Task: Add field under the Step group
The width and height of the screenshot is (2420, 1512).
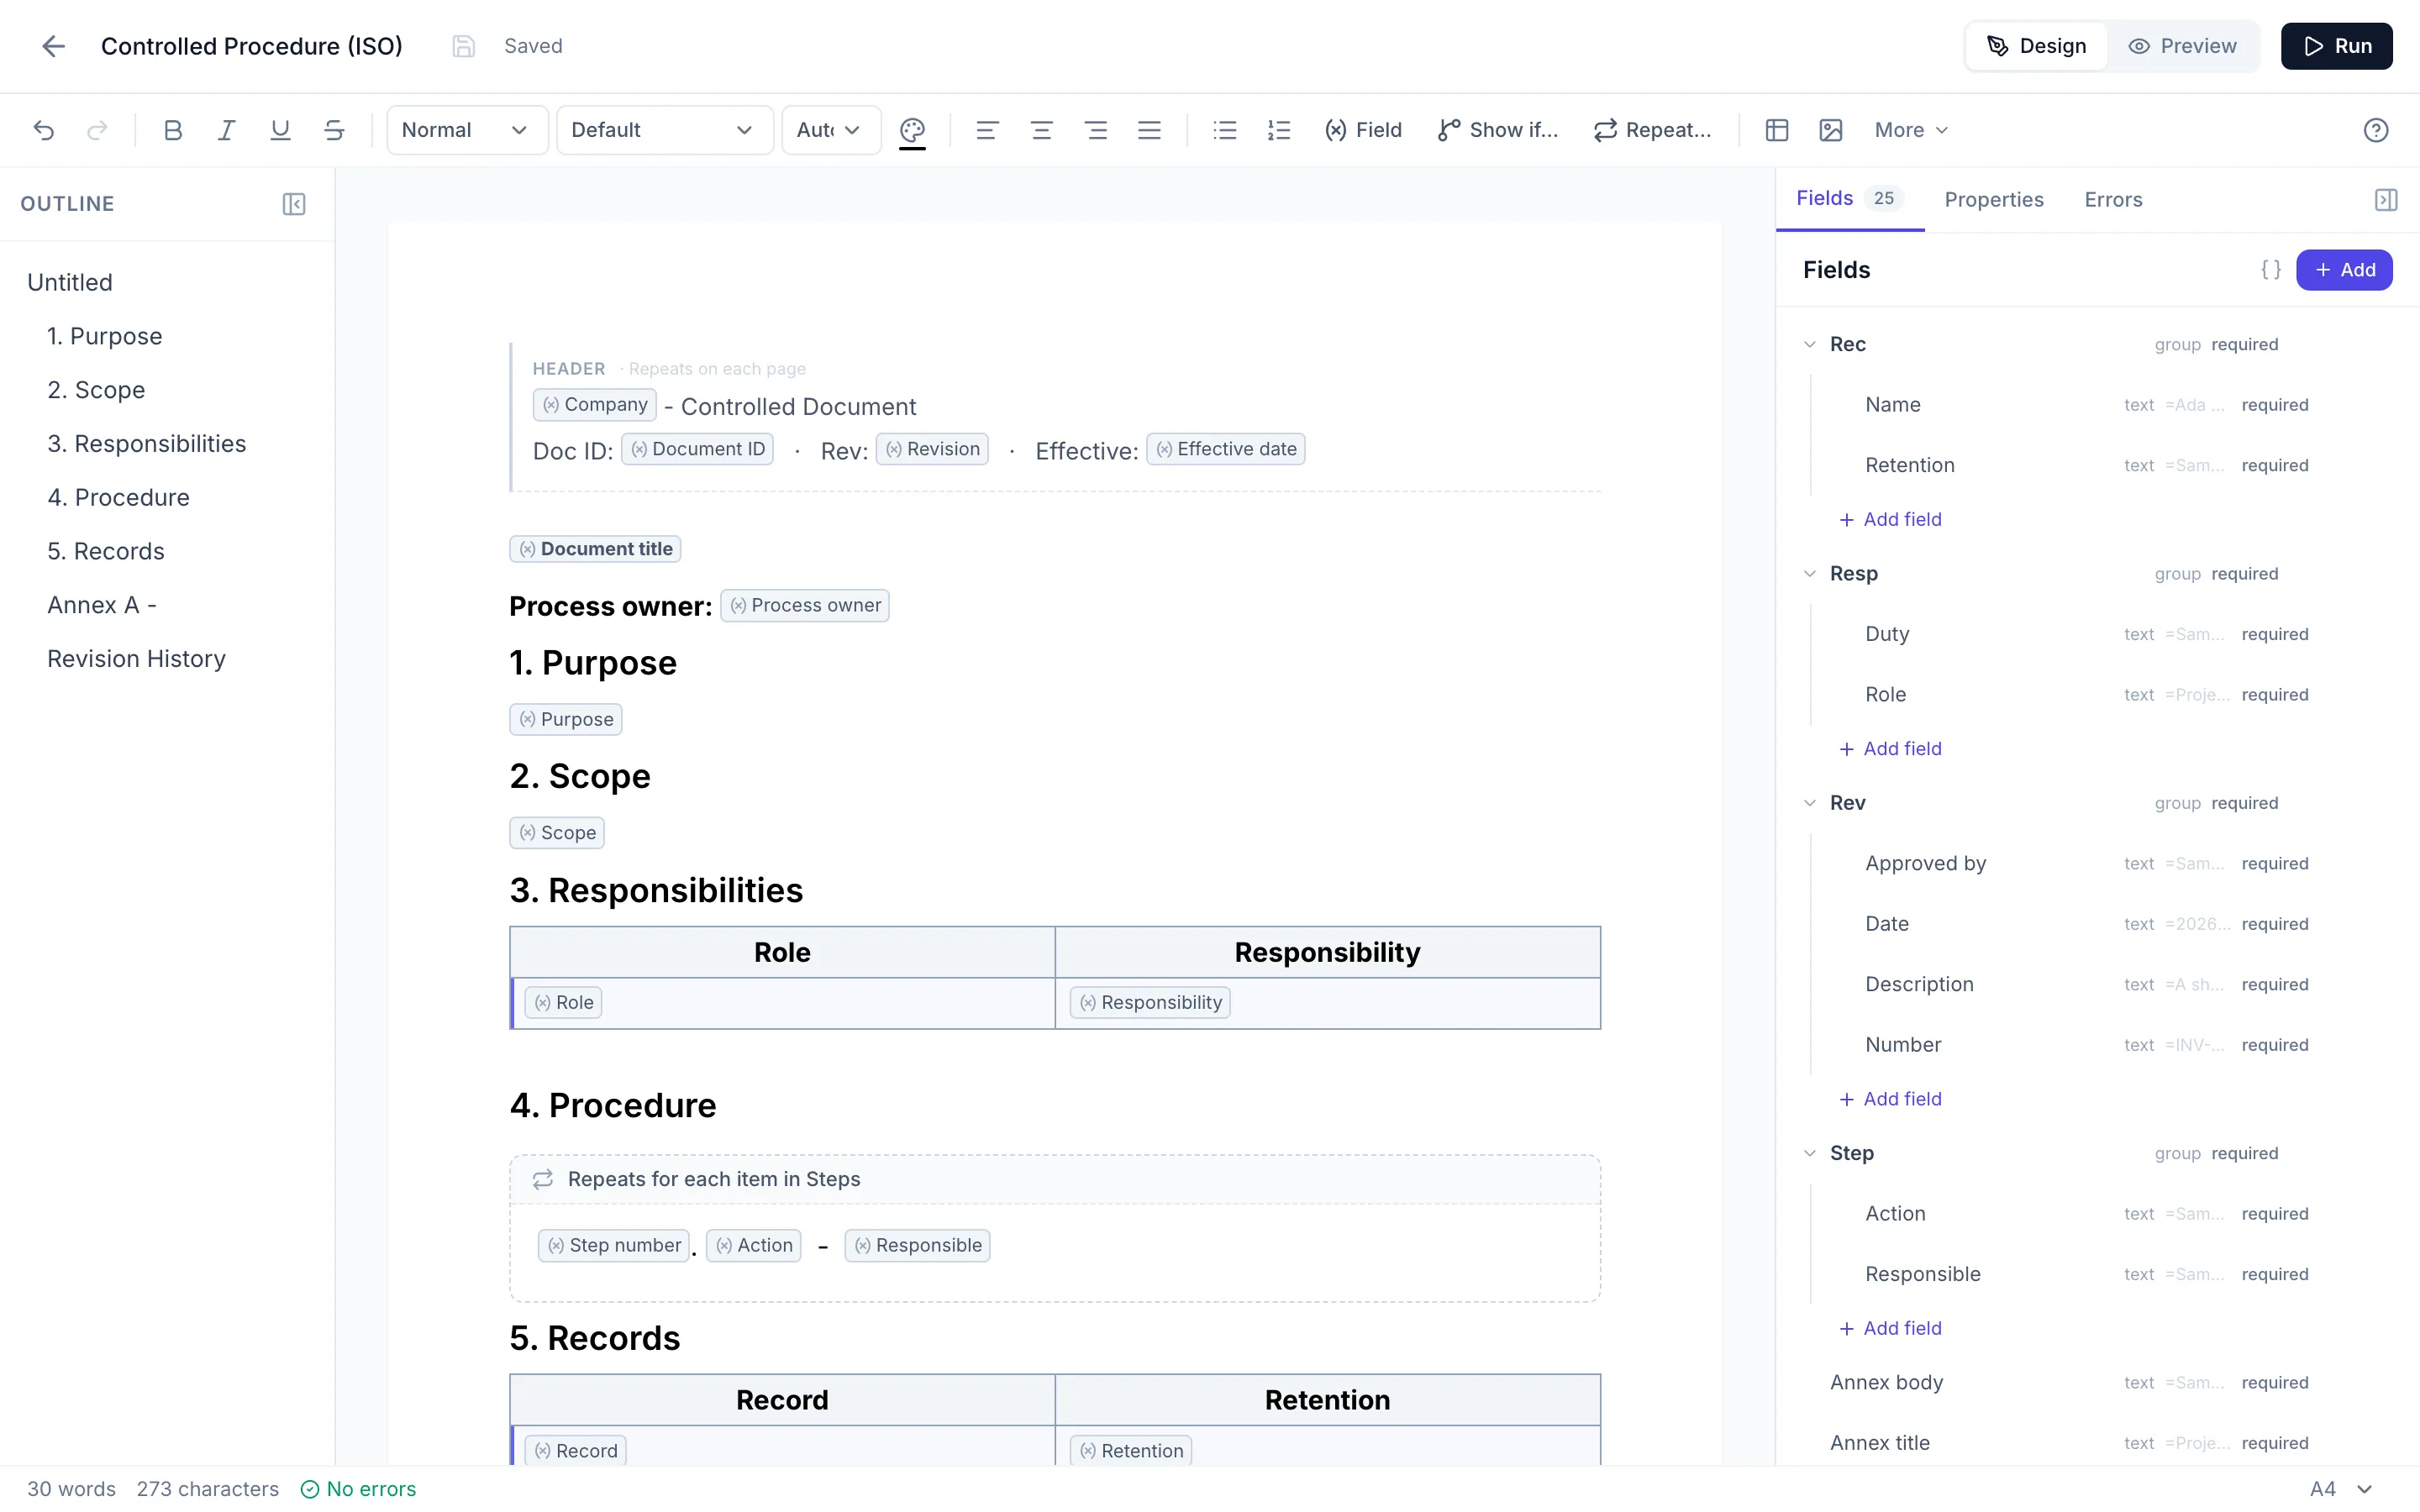Action: pos(1890,1328)
